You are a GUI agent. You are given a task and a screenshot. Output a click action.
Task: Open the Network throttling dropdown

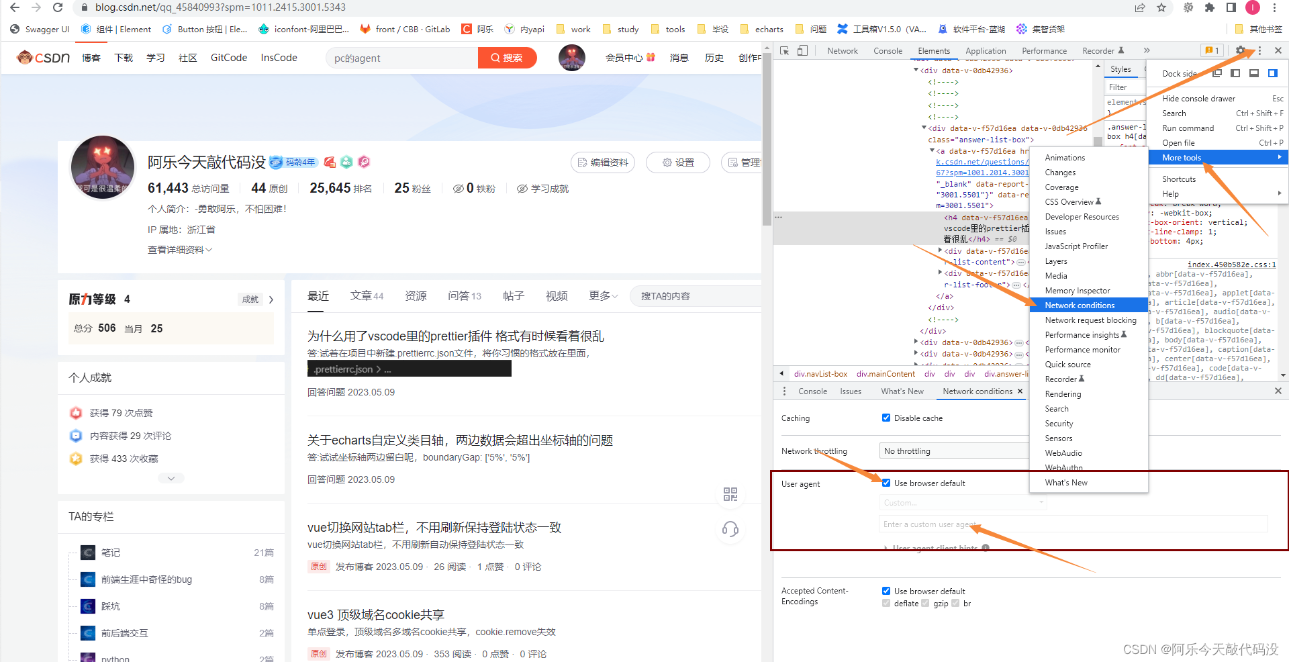(954, 451)
